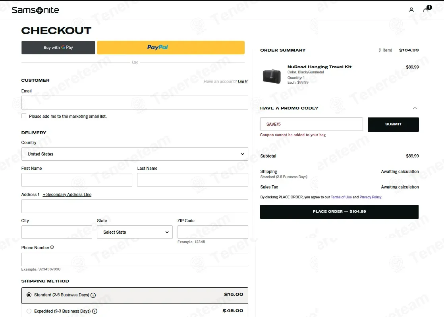Click the promo code field with SAVE15
The width and height of the screenshot is (444, 317).
tap(311, 124)
